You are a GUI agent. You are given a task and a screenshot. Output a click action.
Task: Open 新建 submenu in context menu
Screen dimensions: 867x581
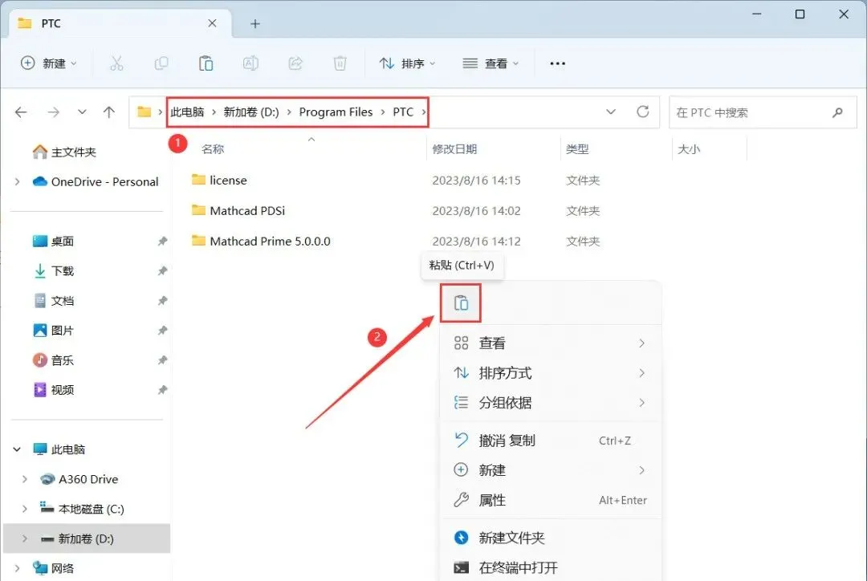tap(550, 470)
